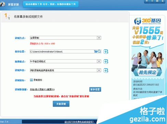Expand the 录制方式 dropdown arrow
Screen dimensions: 167x124
[99, 38]
